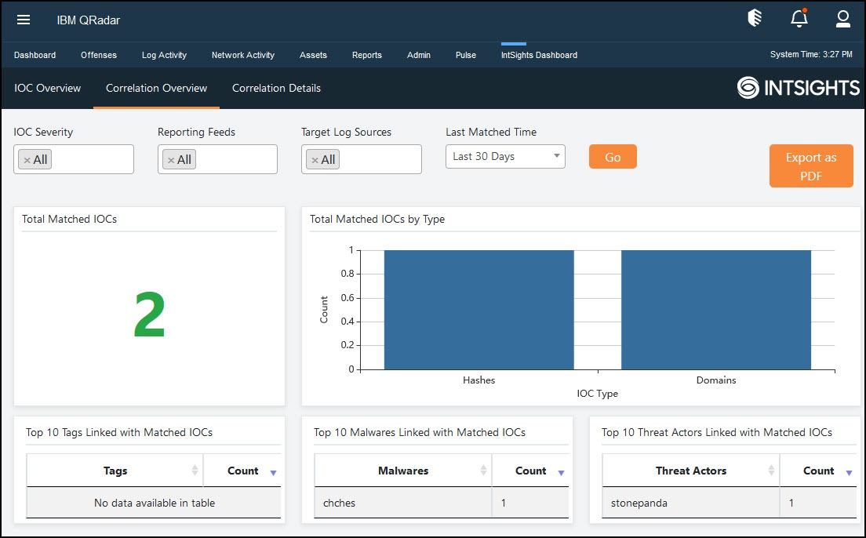Click the stonepanda threat actor row
The width and height of the screenshot is (866, 538).
tap(729, 503)
